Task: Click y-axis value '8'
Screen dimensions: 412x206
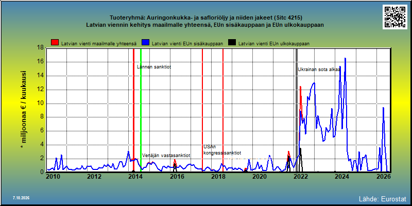Action: (x=42, y=117)
